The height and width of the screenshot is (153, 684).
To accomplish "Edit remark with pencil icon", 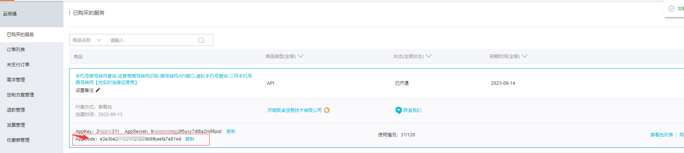I will (x=98, y=90).
